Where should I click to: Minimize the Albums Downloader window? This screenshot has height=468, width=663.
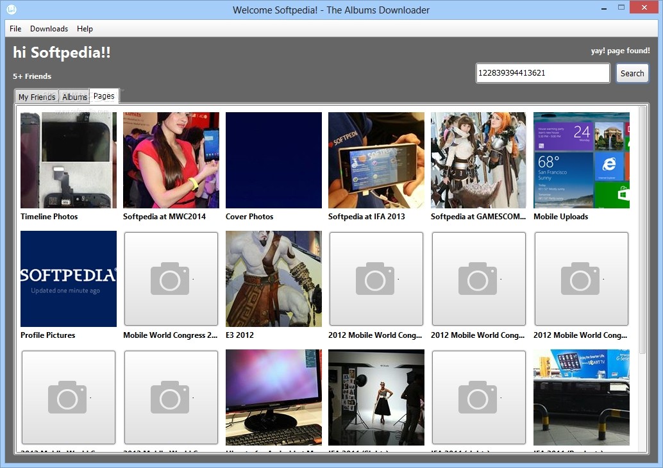604,8
